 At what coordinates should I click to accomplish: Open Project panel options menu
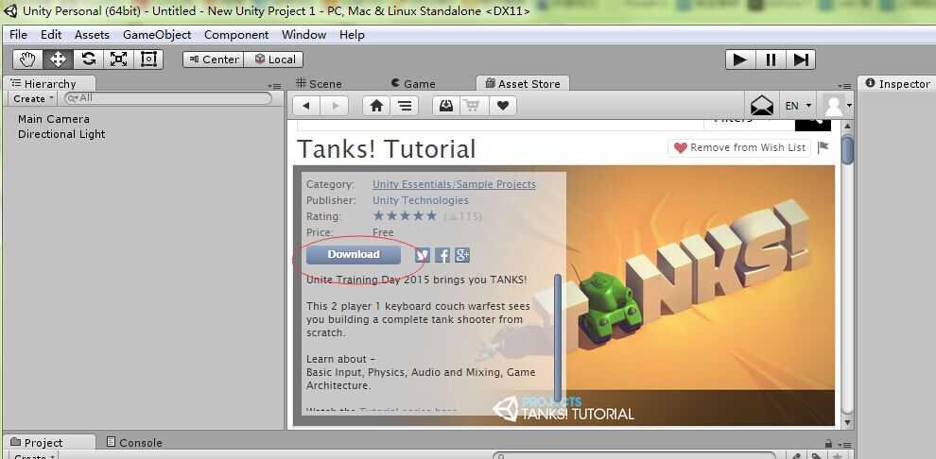coord(844,445)
